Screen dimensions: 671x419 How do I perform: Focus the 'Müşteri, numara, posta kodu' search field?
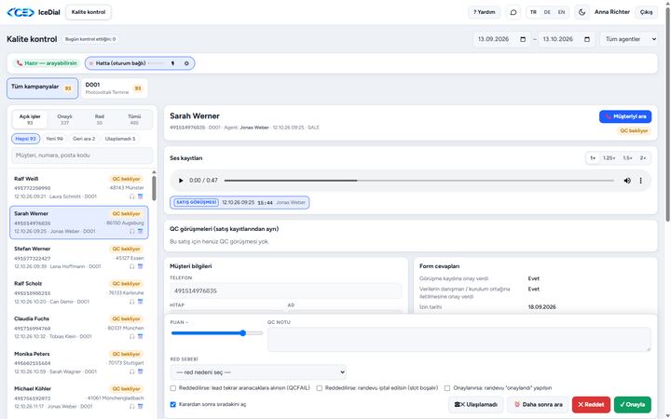pyautogui.click(x=82, y=155)
